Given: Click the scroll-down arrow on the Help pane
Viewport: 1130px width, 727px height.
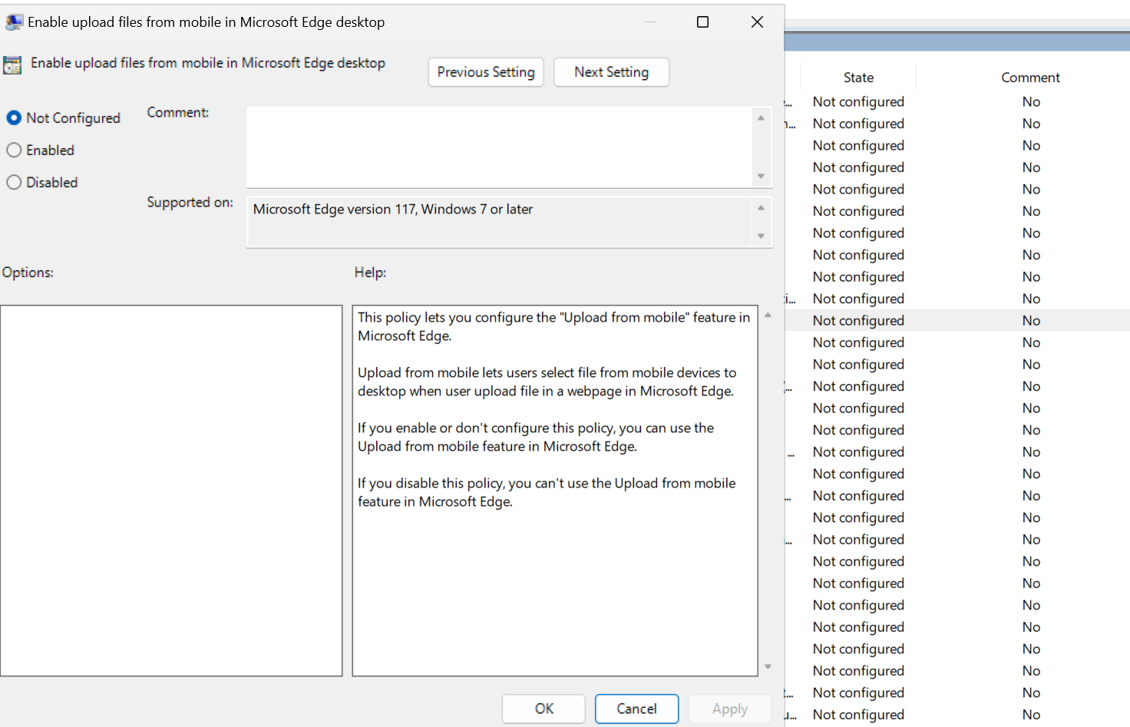Looking at the screenshot, I should click(768, 666).
